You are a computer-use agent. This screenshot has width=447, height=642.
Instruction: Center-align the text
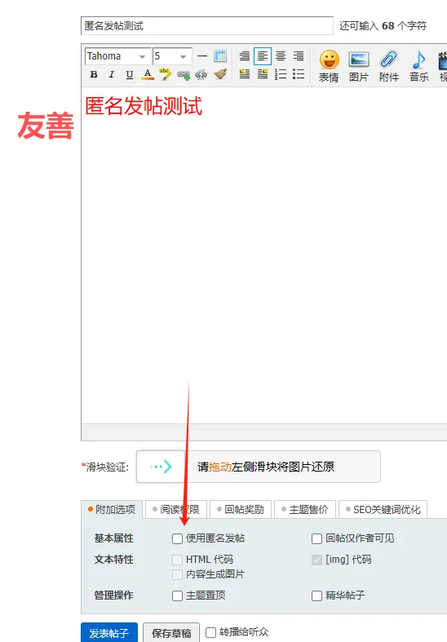281,56
